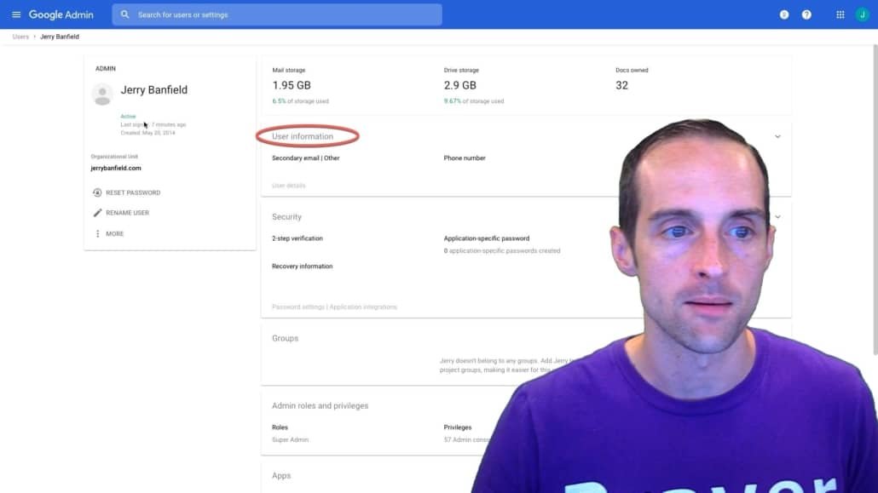Image resolution: width=878 pixels, height=493 pixels.
Task: Focus the search for users field
Action: (277, 14)
